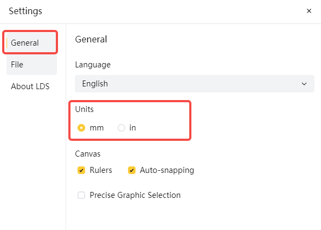Switch to the General settings tab

pyautogui.click(x=31, y=43)
